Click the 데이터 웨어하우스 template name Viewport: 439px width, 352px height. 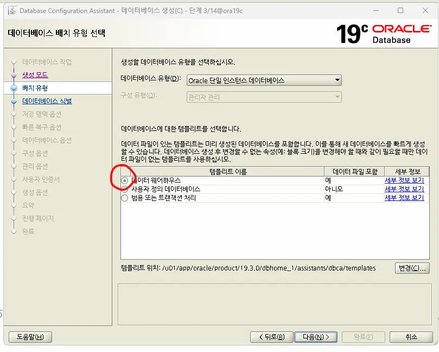point(156,180)
